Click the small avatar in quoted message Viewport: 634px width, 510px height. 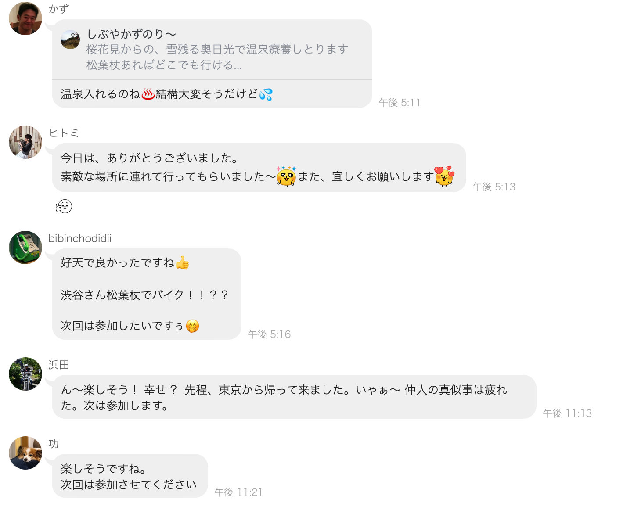click(70, 40)
